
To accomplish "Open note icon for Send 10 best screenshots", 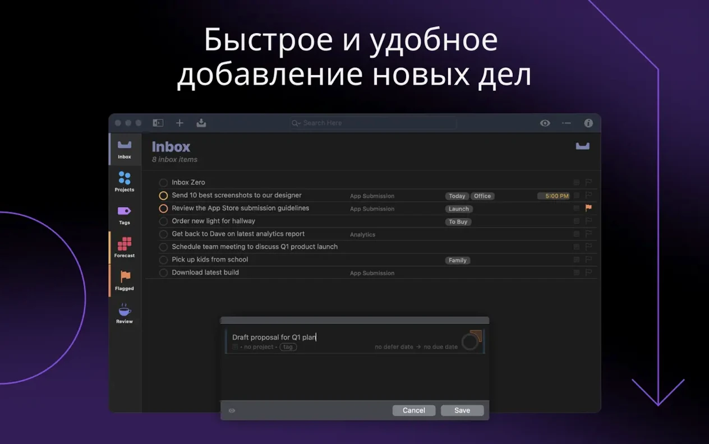I will pyautogui.click(x=576, y=195).
